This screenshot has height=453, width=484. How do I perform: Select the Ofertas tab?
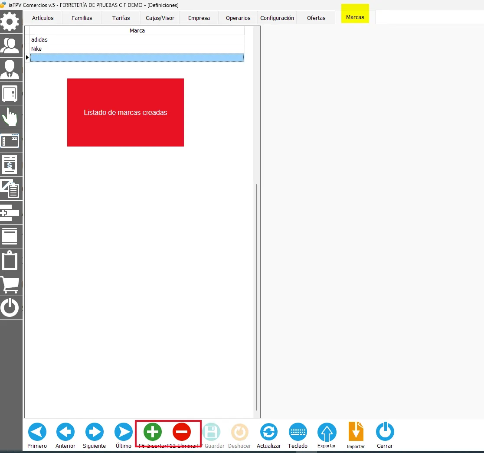(316, 18)
